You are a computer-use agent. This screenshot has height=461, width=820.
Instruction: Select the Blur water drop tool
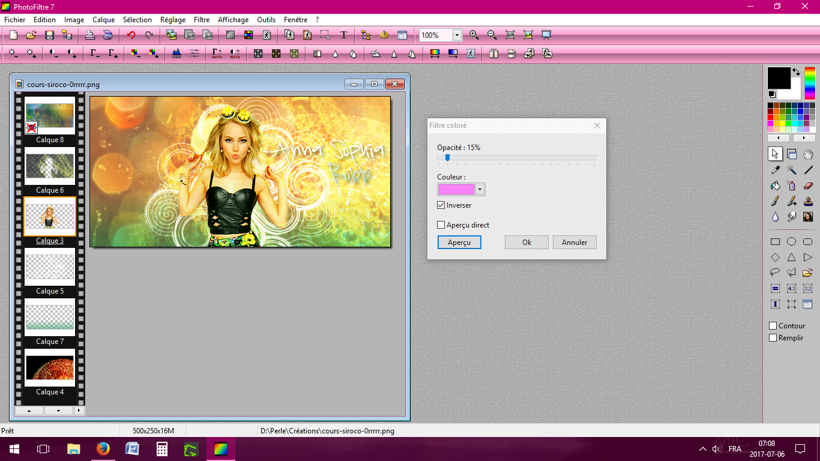coord(776,217)
